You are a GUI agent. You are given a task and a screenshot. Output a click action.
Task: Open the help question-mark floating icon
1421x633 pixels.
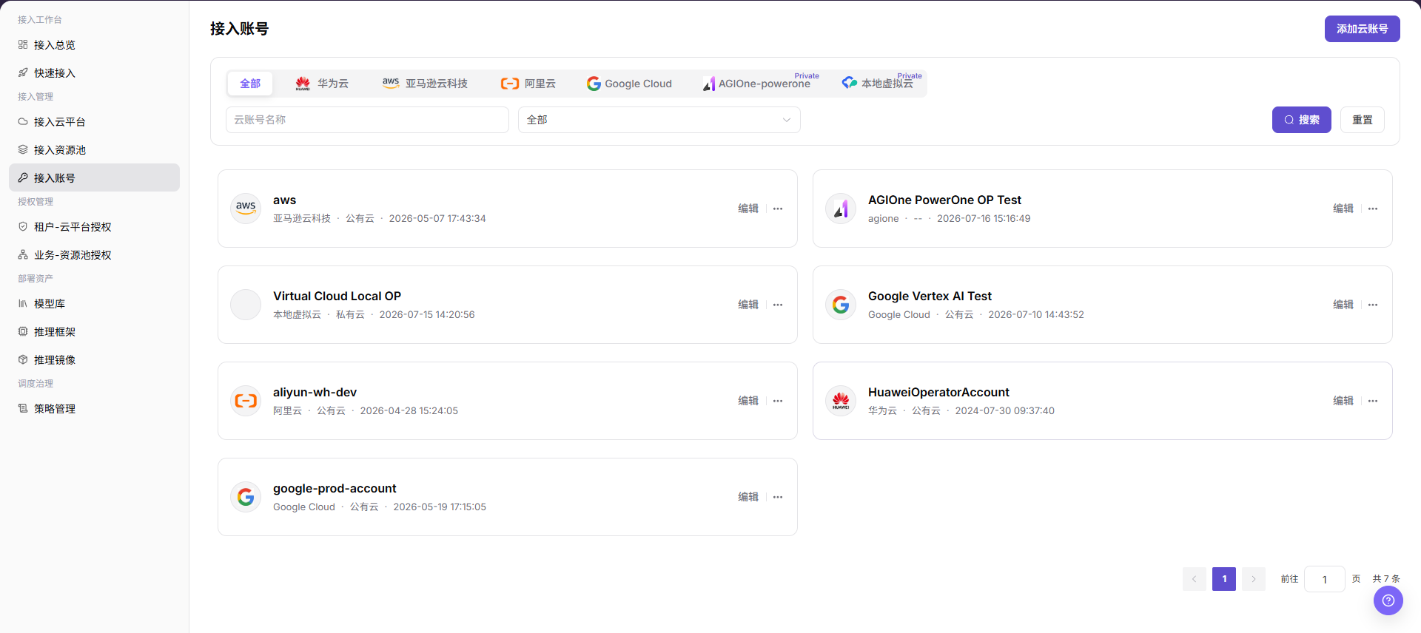[1388, 600]
